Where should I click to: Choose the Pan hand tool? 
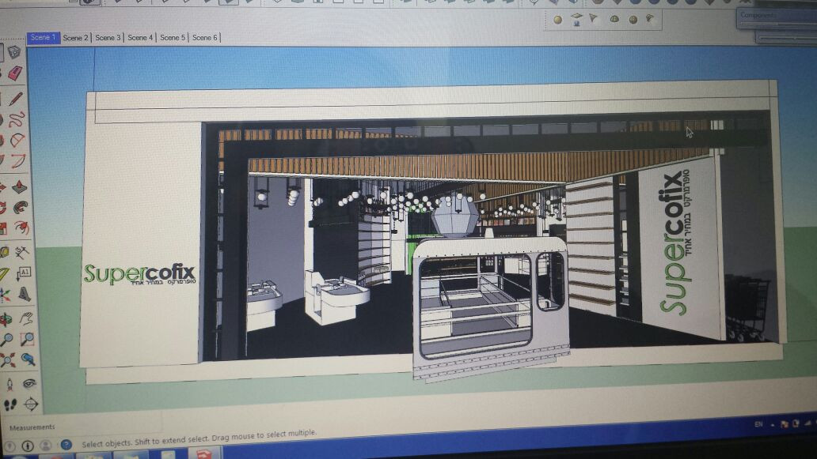point(26,318)
